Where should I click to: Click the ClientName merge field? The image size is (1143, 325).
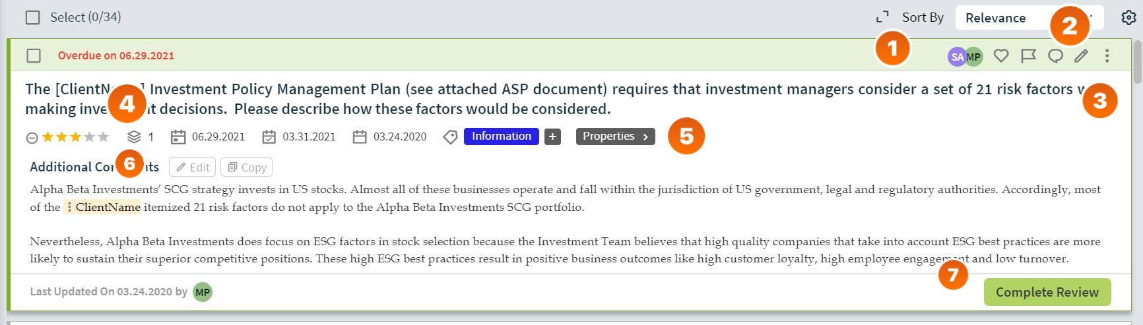point(103,207)
